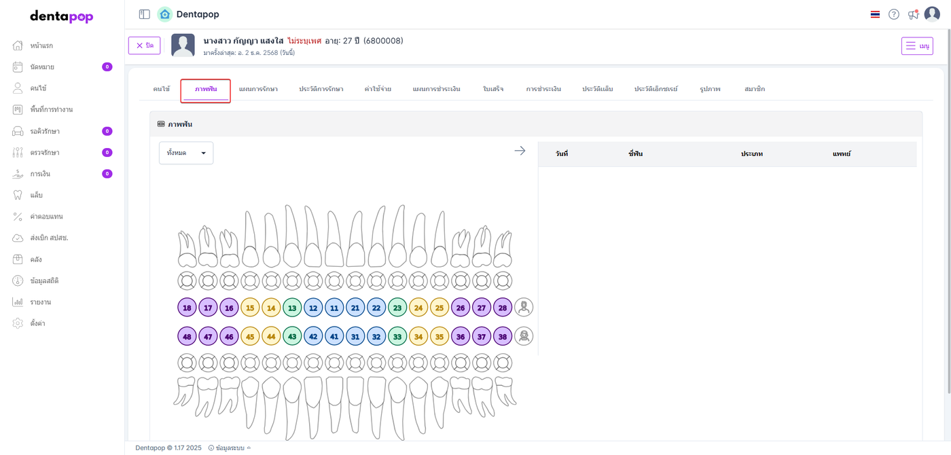Select tooth number 18
Image resolution: width=951 pixels, height=455 pixels.
pyautogui.click(x=187, y=308)
